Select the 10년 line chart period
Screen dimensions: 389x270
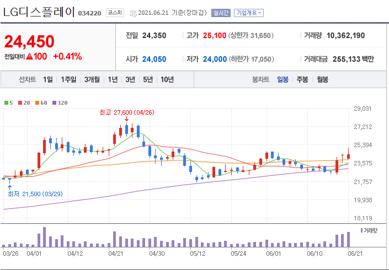[x=167, y=79]
